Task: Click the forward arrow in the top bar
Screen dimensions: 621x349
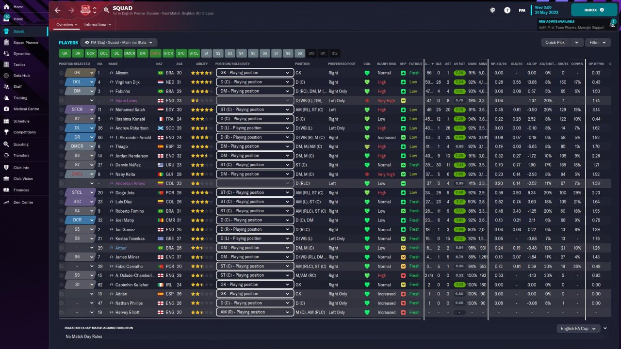Action: [71, 10]
